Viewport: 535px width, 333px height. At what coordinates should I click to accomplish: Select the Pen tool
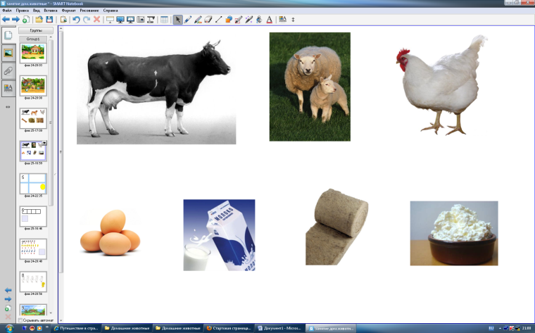188,20
